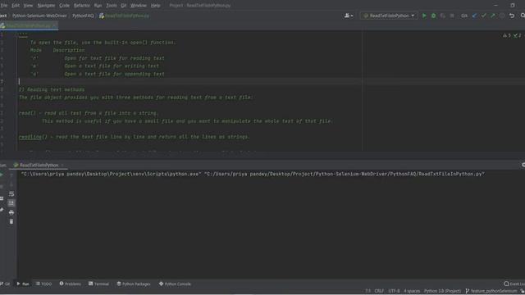
Task: Open the Help menu
Action: click(155, 6)
